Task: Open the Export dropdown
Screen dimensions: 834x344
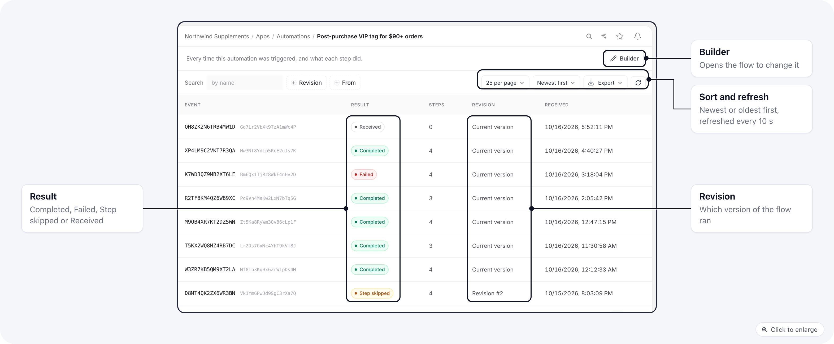Action: tap(605, 83)
